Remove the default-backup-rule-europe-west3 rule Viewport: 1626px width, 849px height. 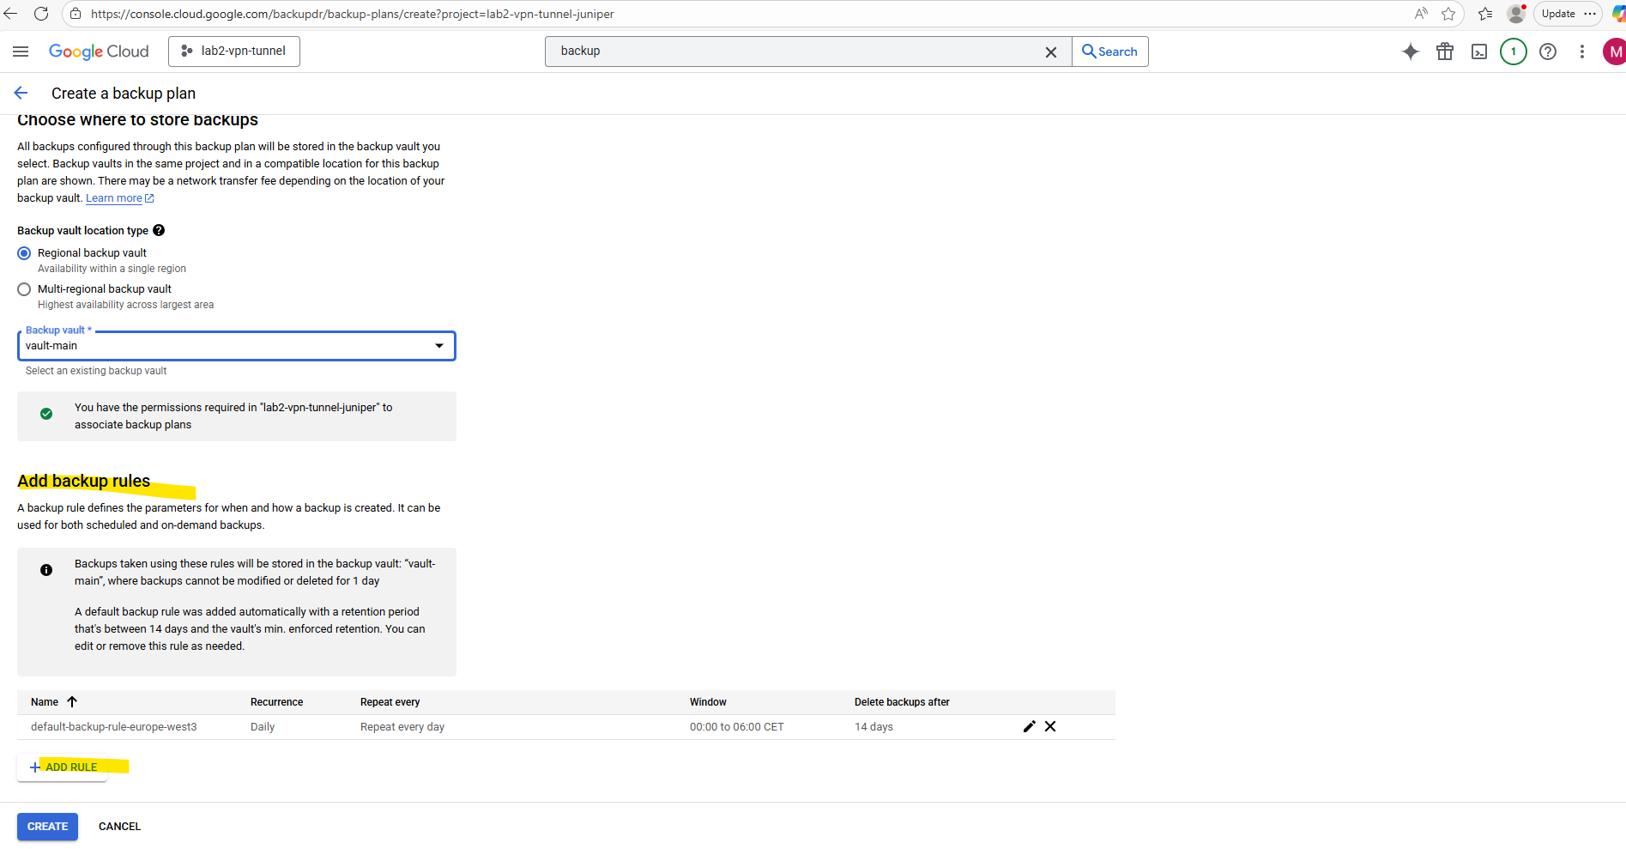(1050, 726)
